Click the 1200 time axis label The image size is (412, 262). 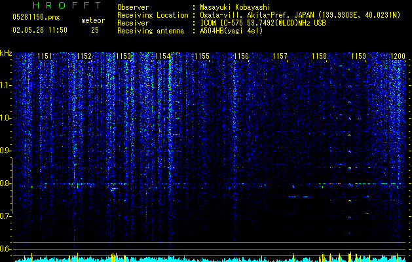coord(398,56)
